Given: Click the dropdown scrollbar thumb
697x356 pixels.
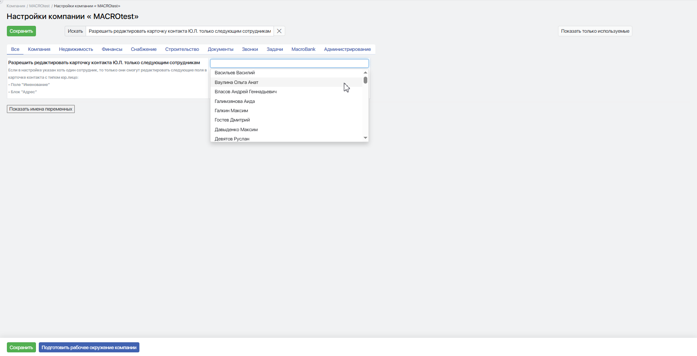Looking at the screenshot, I should click(x=365, y=80).
